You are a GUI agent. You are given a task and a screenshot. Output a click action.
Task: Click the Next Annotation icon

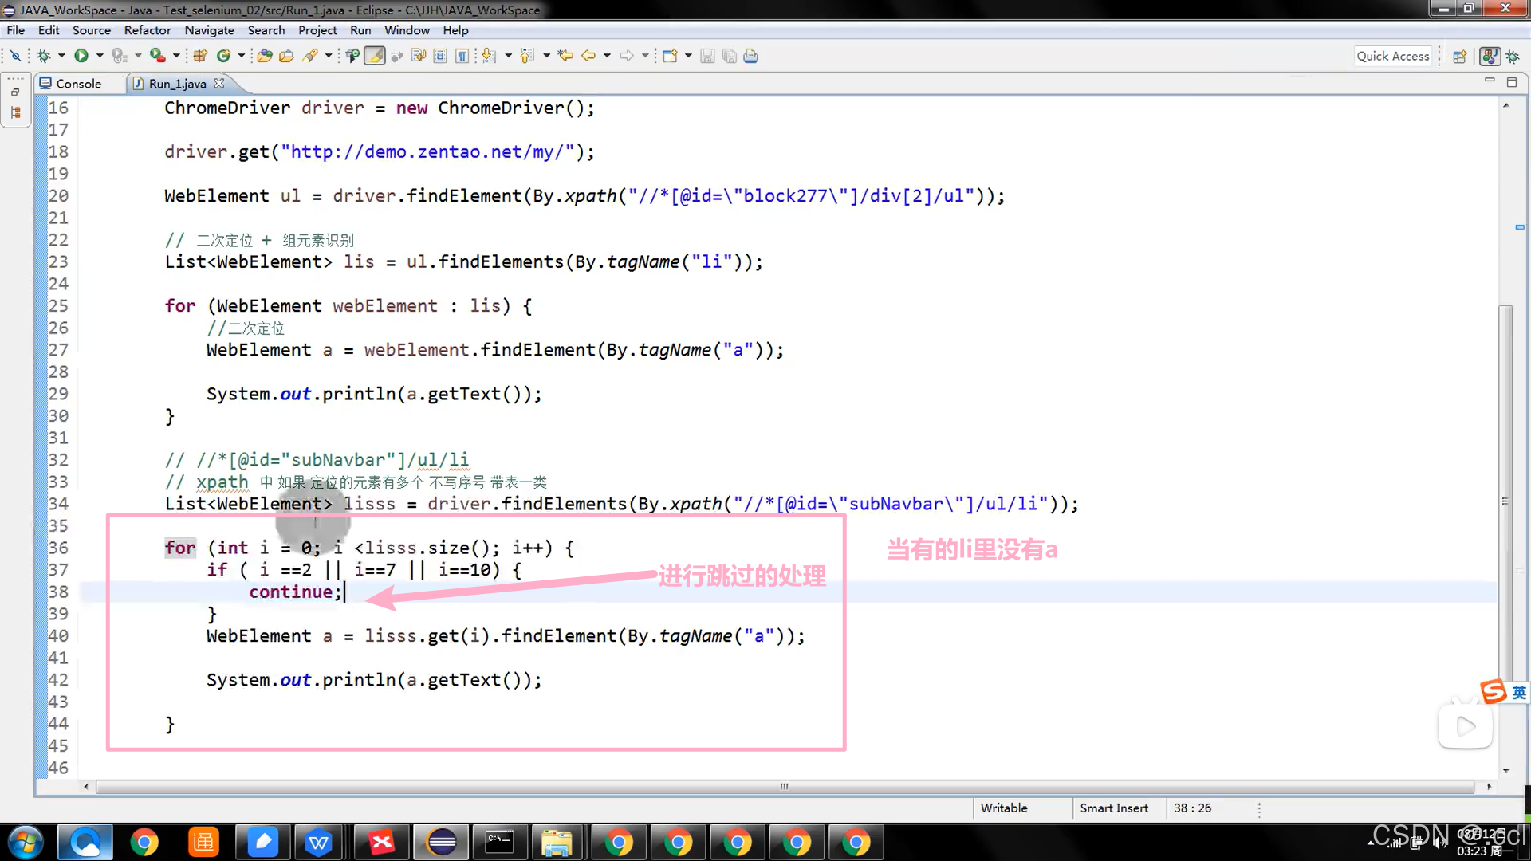[x=489, y=55]
